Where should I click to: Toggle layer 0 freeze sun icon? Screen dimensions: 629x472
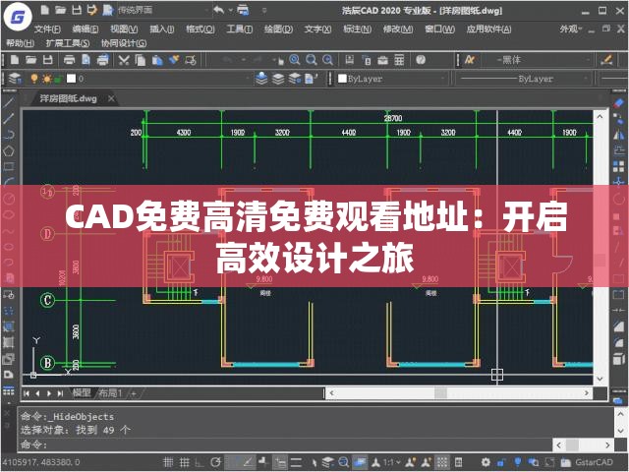(46, 79)
